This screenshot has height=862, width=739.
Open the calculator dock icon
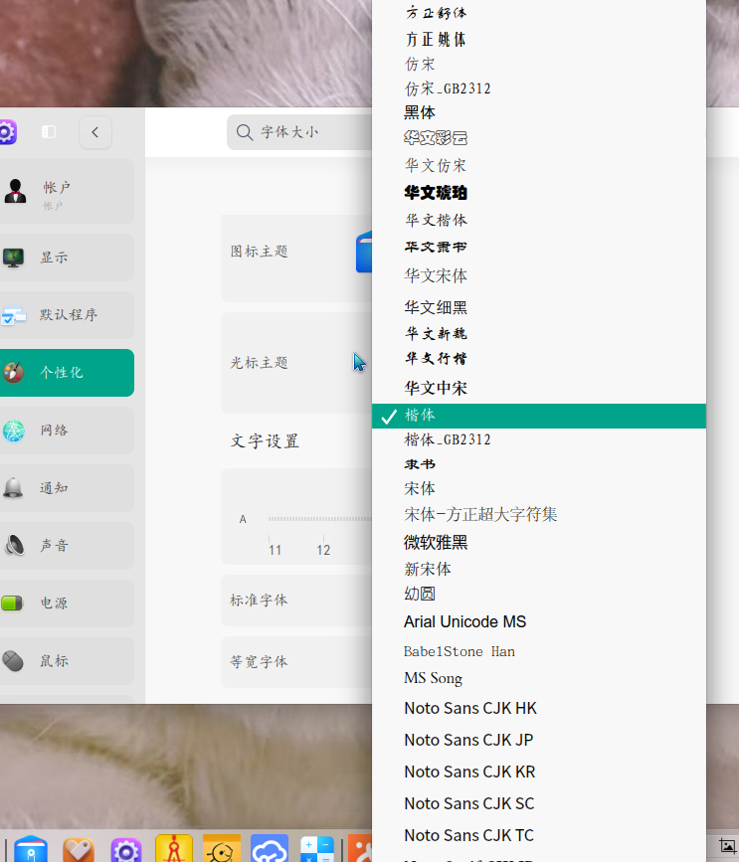pos(317,849)
